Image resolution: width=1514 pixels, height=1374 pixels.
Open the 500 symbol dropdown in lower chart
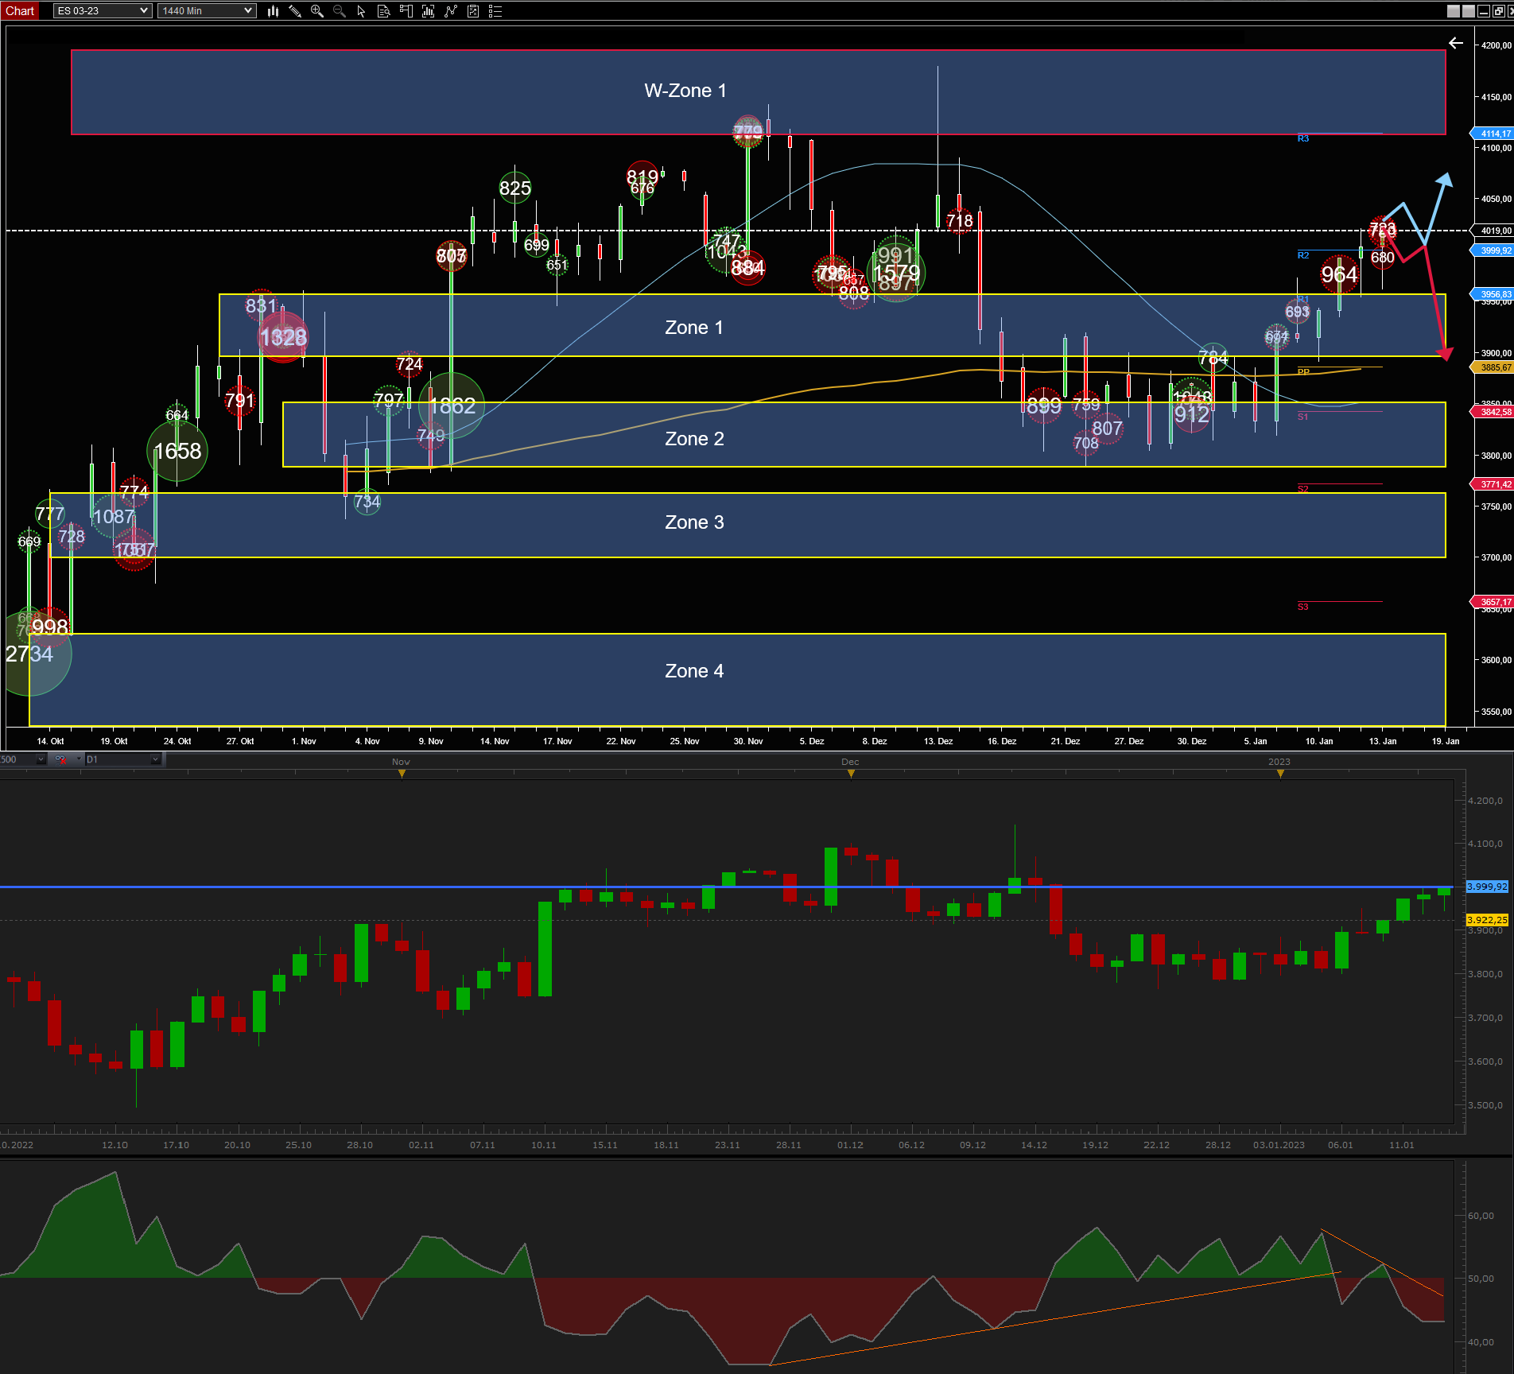click(x=22, y=759)
